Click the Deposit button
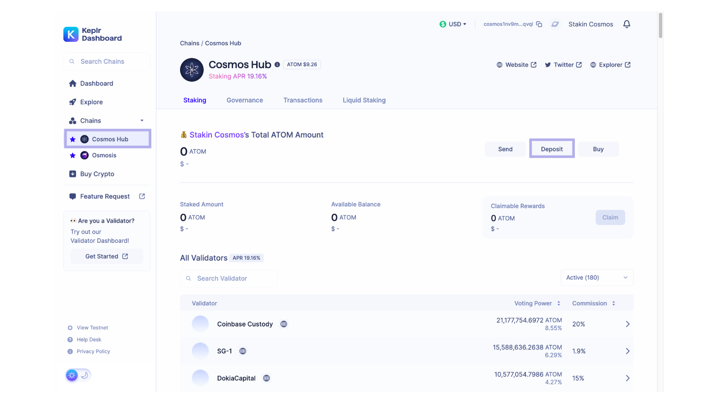Viewport: 721px width, 404px height. 552,149
